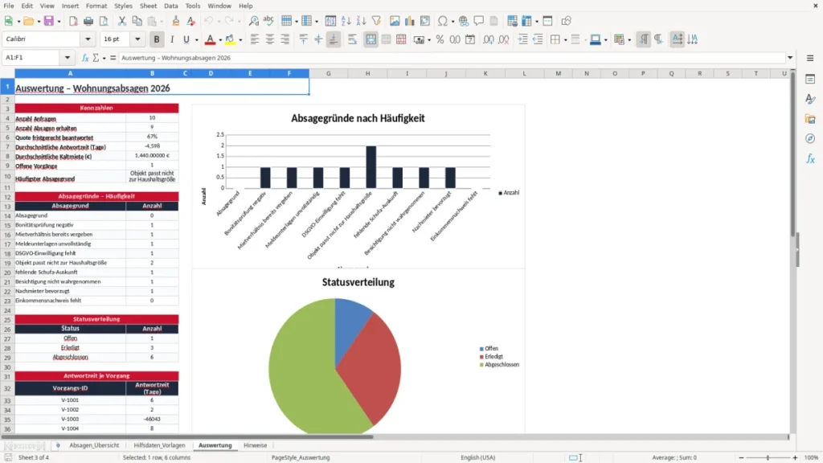823x463 pixels.
Task: Switch to Hilfsdaten_Vorlagen sheet tab
Action: click(160, 445)
